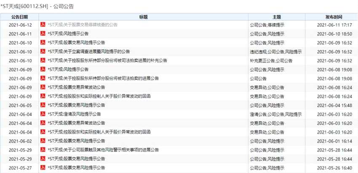The image size is (358, 173).
Task: Click topic cell 补充更正公告,公司公告
Action: pos(271,61)
